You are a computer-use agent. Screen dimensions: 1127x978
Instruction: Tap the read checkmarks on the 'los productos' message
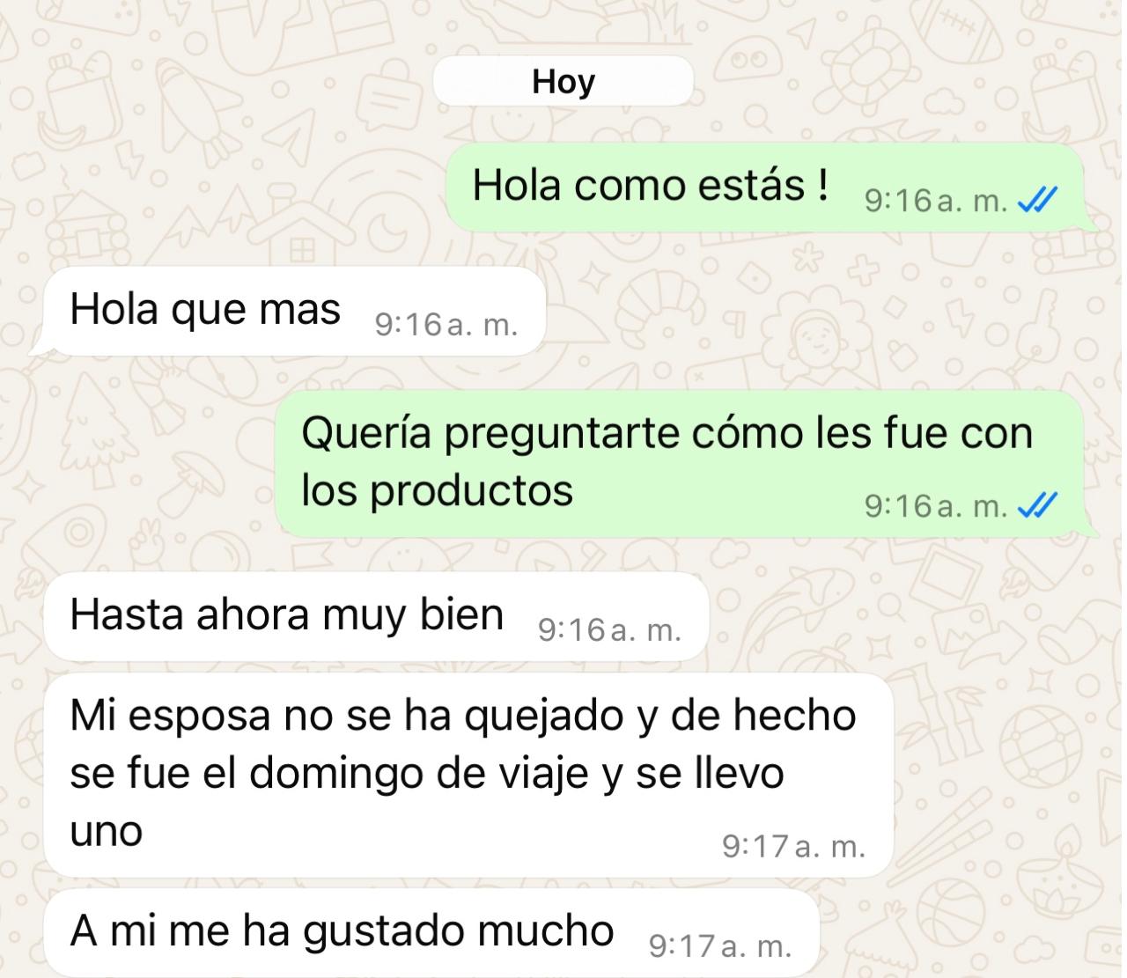tap(1037, 506)
